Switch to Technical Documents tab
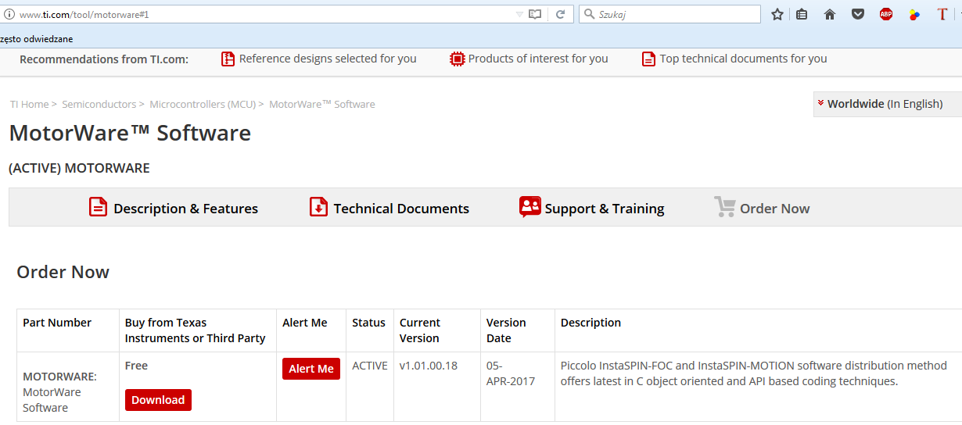The width and height of the screenshot is (962, 425). 401,209
